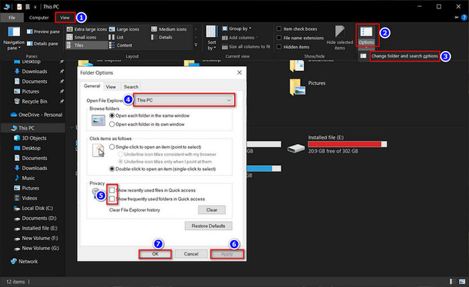The height and width of the screenshot is (287, 469).
Task: Open the View ribbon tab
Action: point(65,17)
